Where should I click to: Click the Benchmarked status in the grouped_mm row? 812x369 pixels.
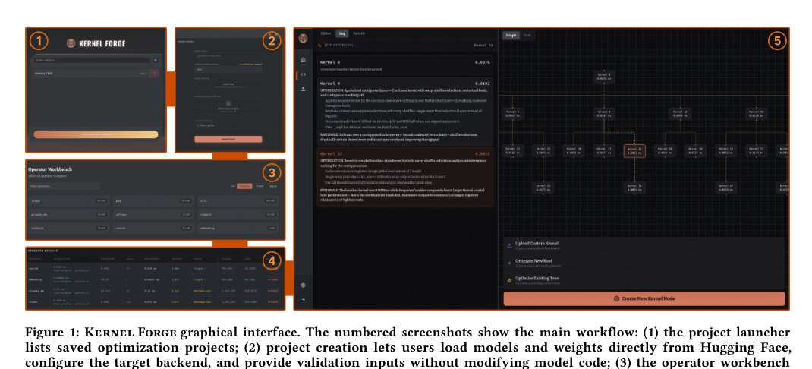coord(202,291)
